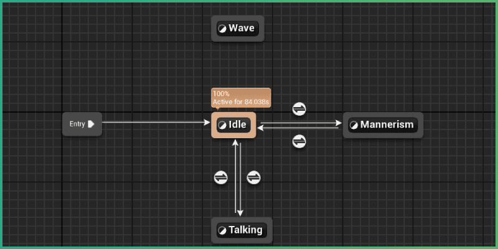The height and width of the screenshot is (249, 498).
Task: Select the Idle to Mannerism transition rule icon
Action: coord(299,109)
